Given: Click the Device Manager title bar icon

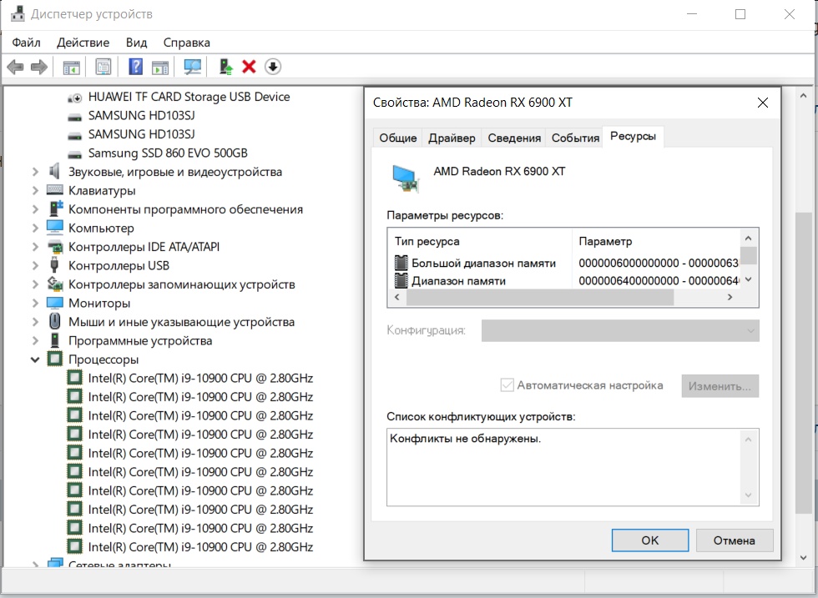Looking at the screenshot, I should 18,13.
